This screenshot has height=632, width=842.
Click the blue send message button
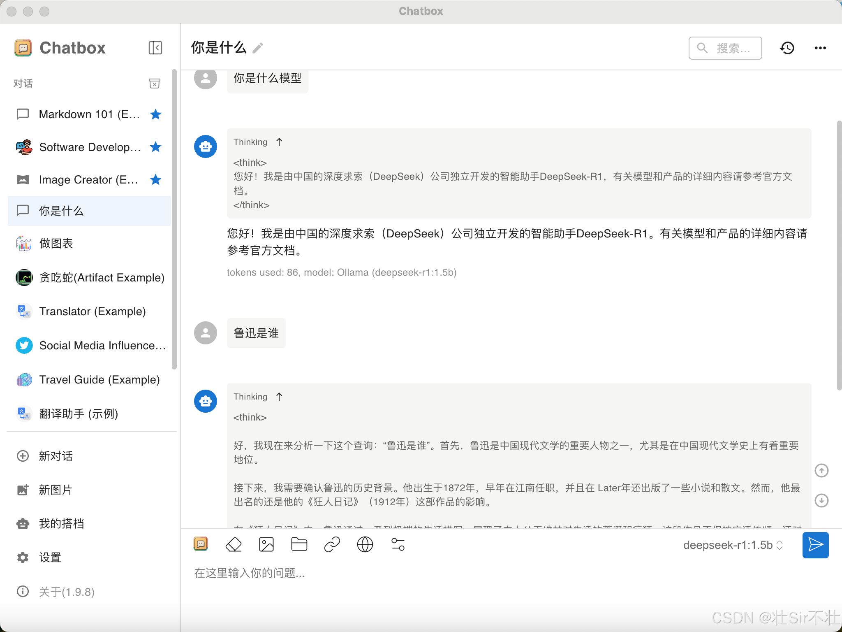815,545
